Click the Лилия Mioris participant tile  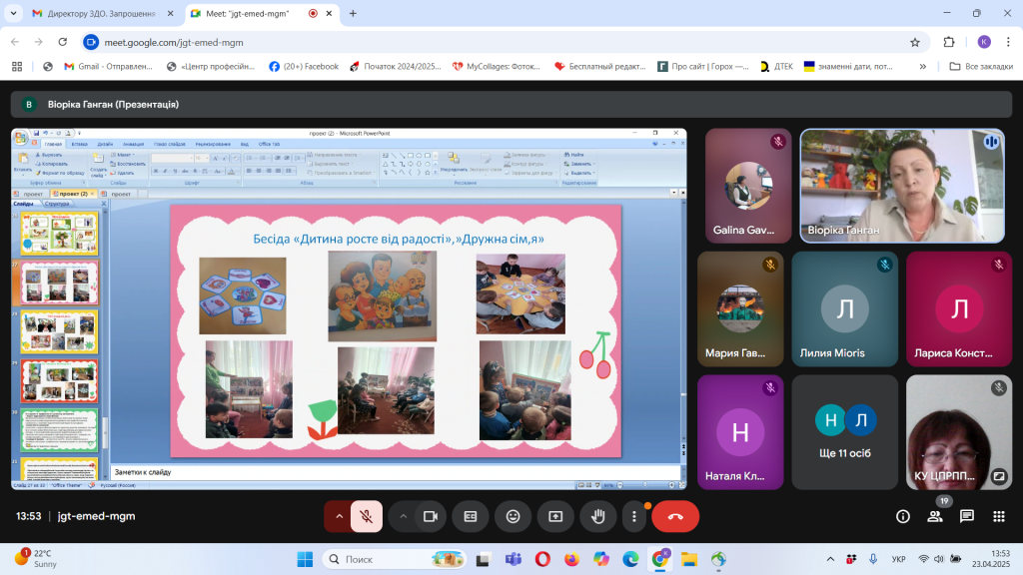tap(845, 309)
